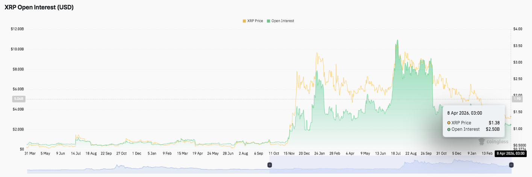The width and height of the screenshot is (532, 177).
Task: Click the $3.50 right axis label
Action: [517, 45]
